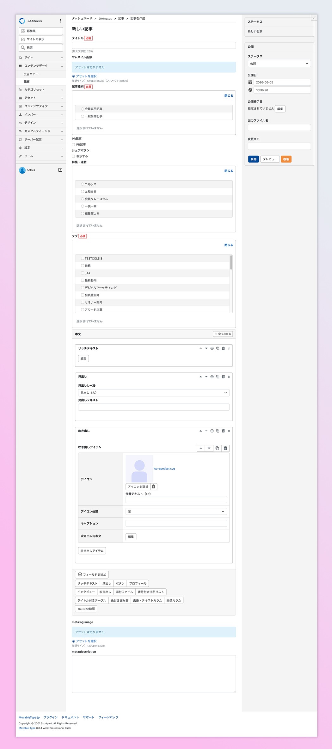The image size is (332, 749).
Task: Collapse the 吹き出し block with double chevron
Action: pyautogui.click(x=229, y=431)
